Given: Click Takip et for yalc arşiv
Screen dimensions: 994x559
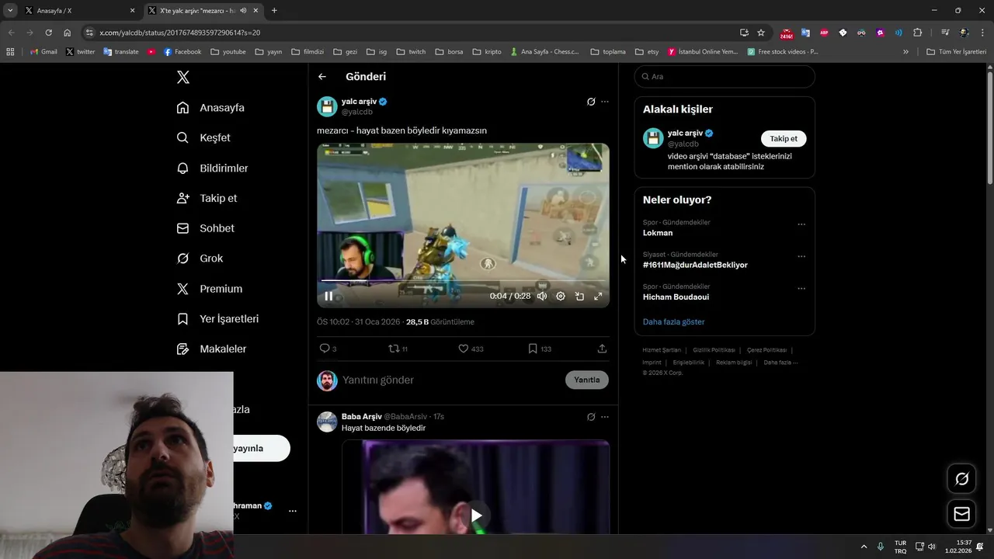Looking at the screenshot, I should [784, 139].
